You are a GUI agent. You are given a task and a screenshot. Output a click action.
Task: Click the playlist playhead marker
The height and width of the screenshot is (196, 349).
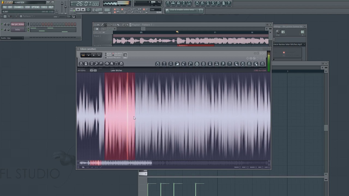[177, 32]
